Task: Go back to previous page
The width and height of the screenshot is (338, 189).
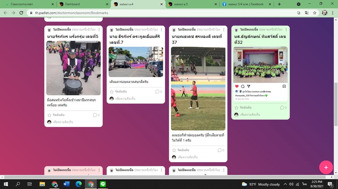Action: 5,13
